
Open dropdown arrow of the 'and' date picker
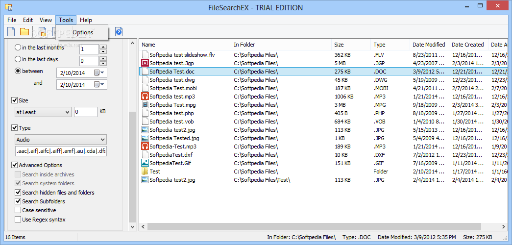102,84
